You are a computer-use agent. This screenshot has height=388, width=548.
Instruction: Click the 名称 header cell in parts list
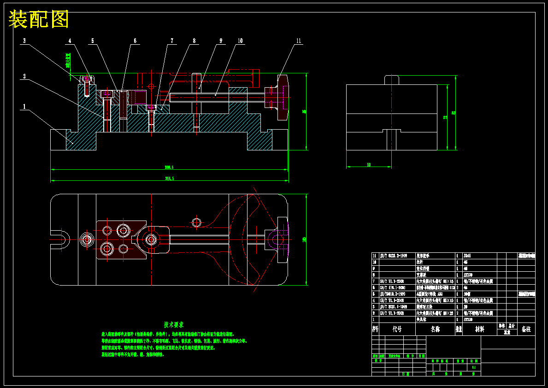pyautogui.click(x=436, y=329)
